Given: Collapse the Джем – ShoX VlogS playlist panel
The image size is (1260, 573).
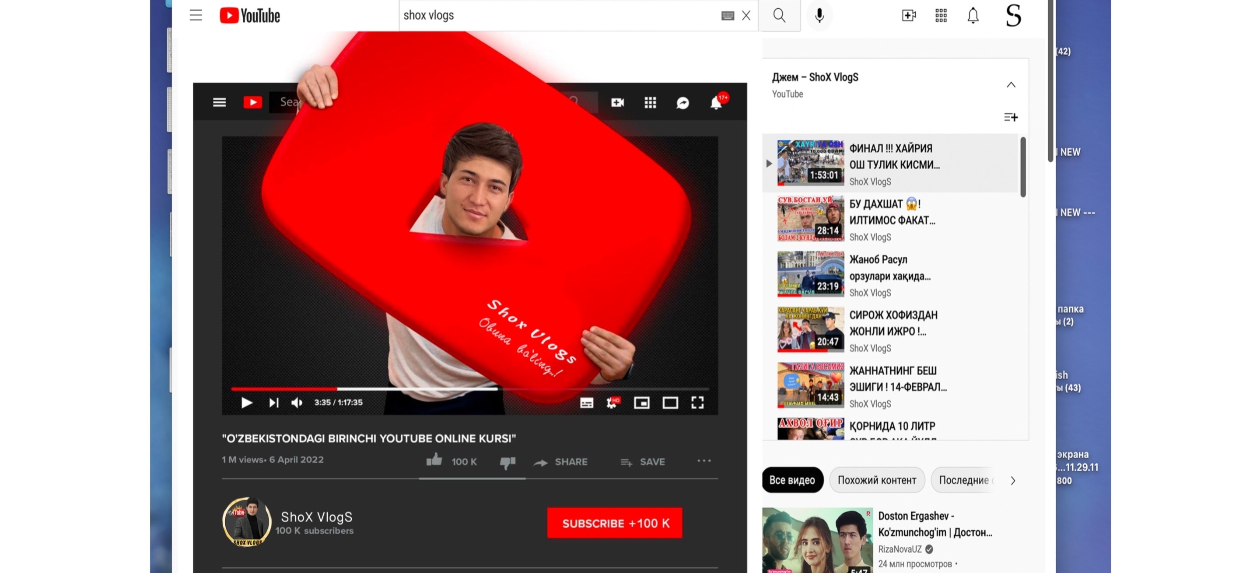Looking at the screenshot, I should click(x=1011, y=85).
